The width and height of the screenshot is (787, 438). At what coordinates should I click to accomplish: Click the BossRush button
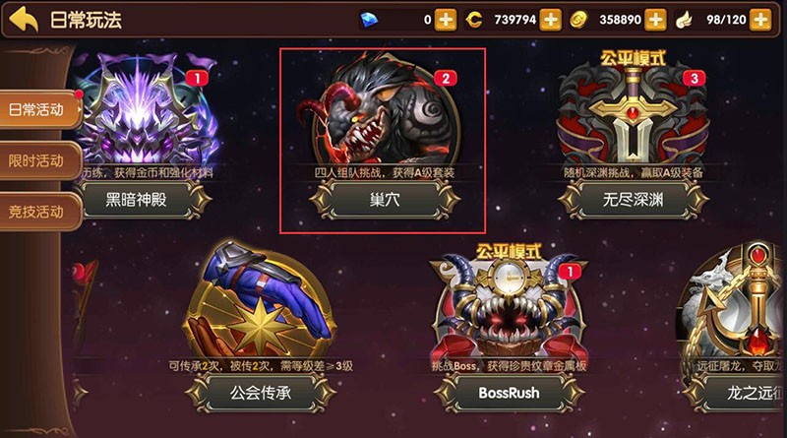tap(509, 393)
